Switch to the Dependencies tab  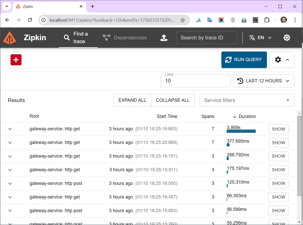click(125, 38)
